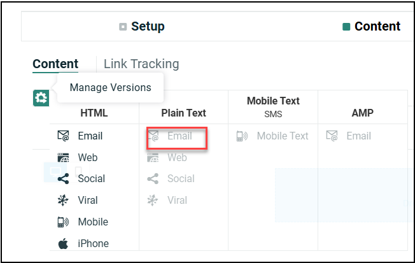
Task: Go to the Setup step
Action: click(x=142, y=27)
